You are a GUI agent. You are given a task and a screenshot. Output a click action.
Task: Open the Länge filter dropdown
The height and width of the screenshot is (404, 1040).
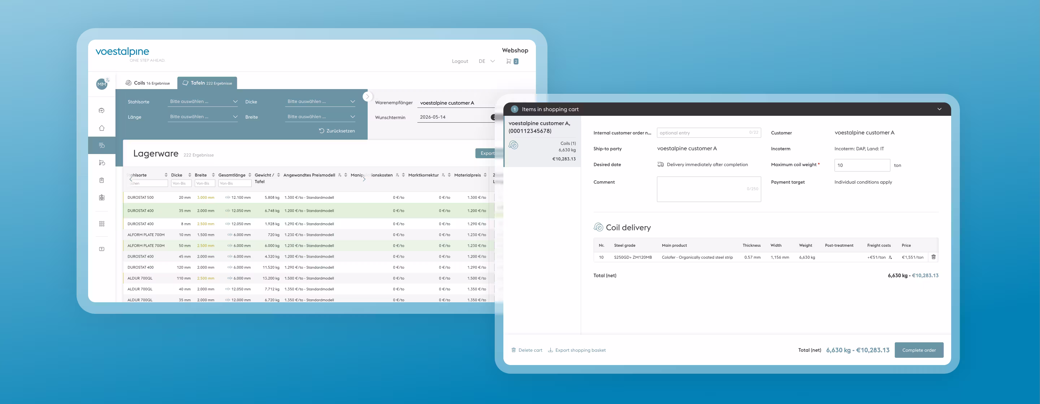click(x=203, y=117)
